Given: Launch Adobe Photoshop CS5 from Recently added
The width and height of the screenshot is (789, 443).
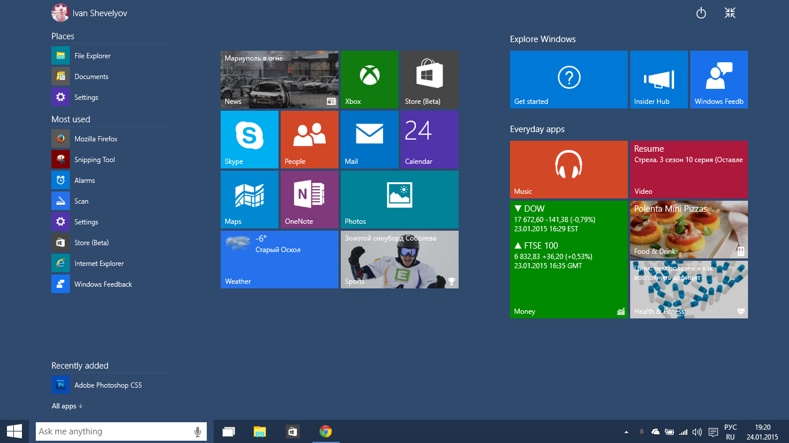Looking at the screenshot, I should click(110, 385).
